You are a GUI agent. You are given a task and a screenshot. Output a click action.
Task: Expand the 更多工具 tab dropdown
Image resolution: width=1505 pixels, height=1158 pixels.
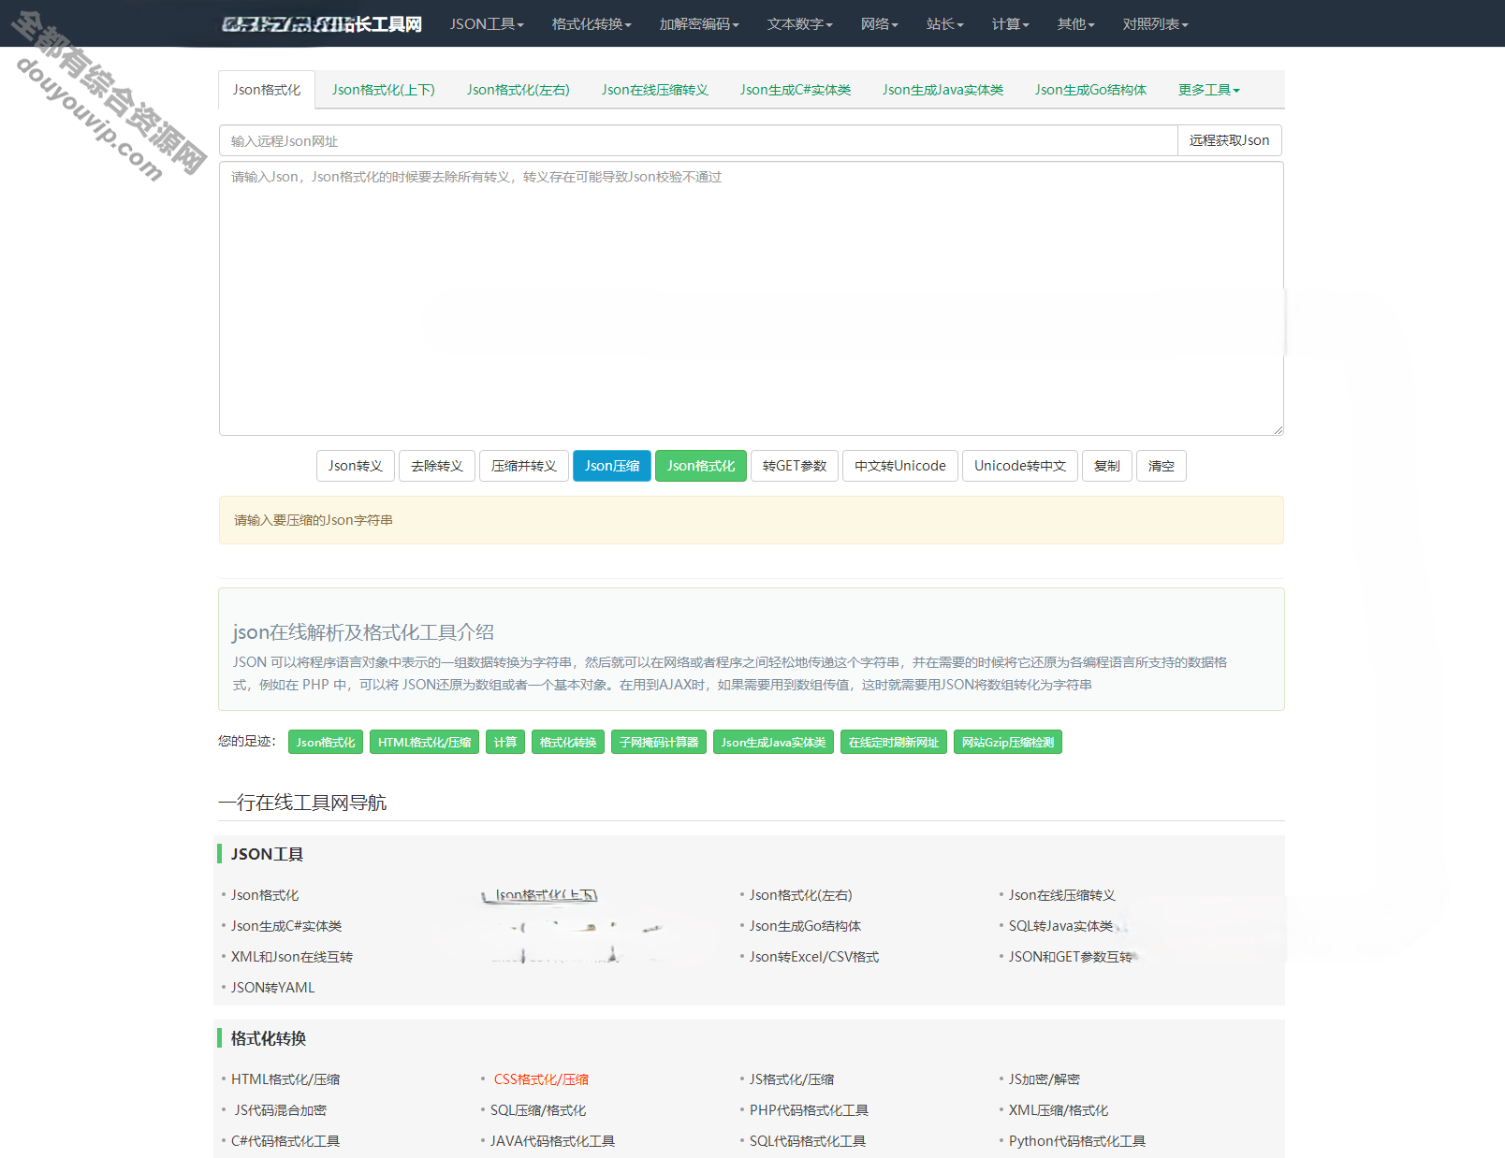[x=1209, y=90]
